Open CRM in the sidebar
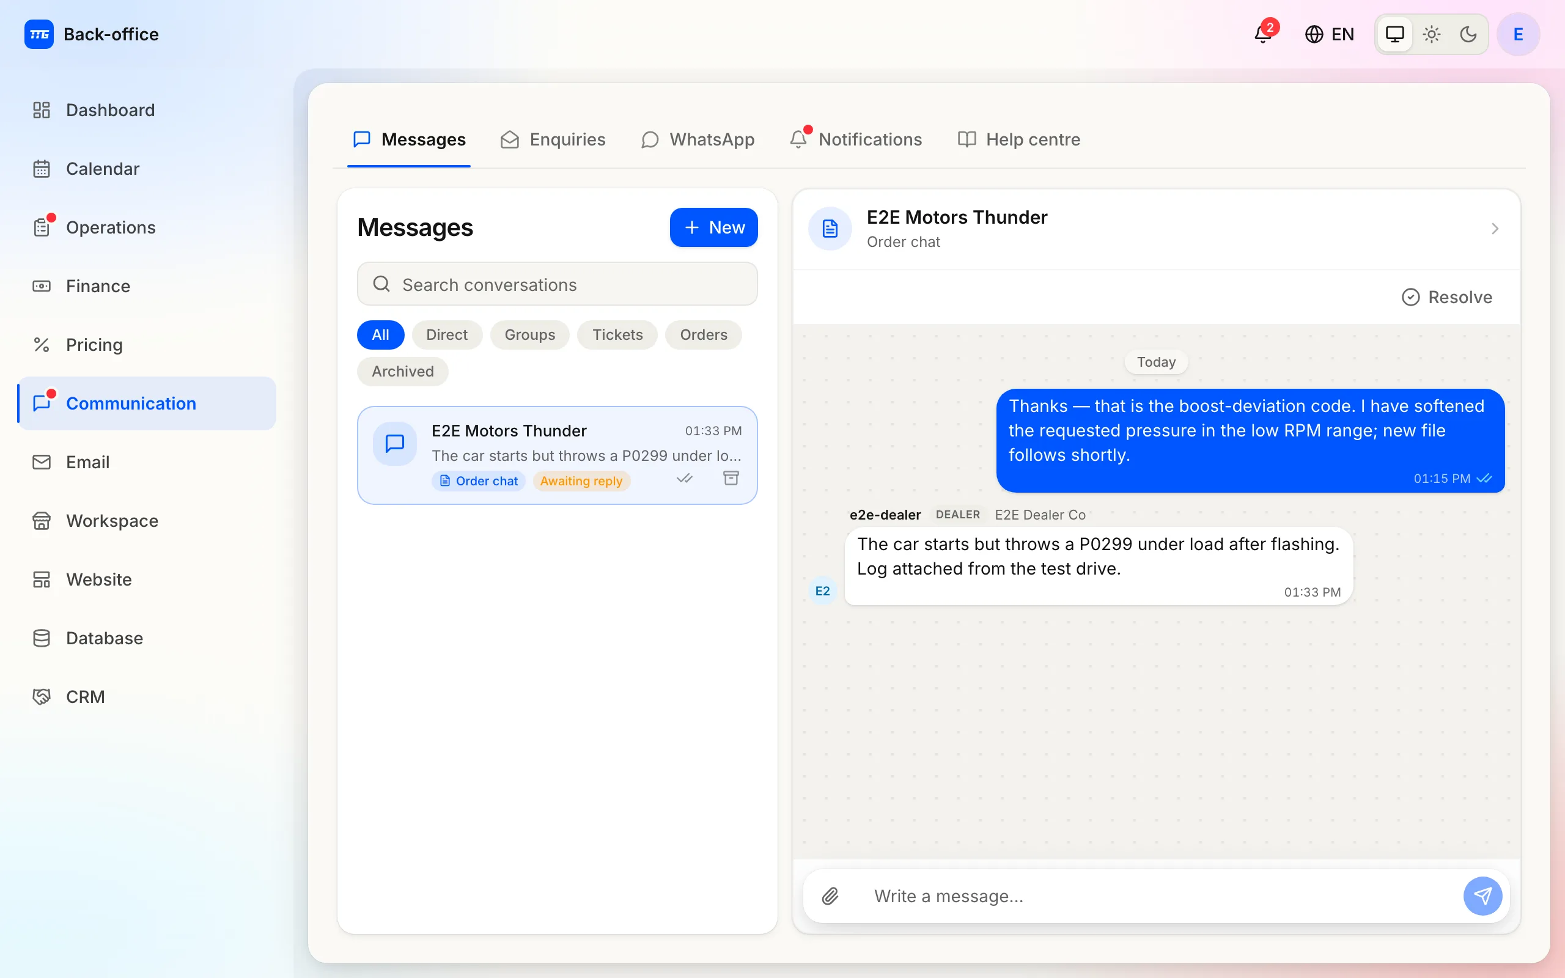The height and width of the screenshot is (978, 1565). tap(147, 697)
